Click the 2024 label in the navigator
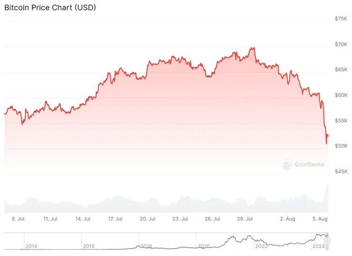Screen dimensions: 352x256 point(318,247)
